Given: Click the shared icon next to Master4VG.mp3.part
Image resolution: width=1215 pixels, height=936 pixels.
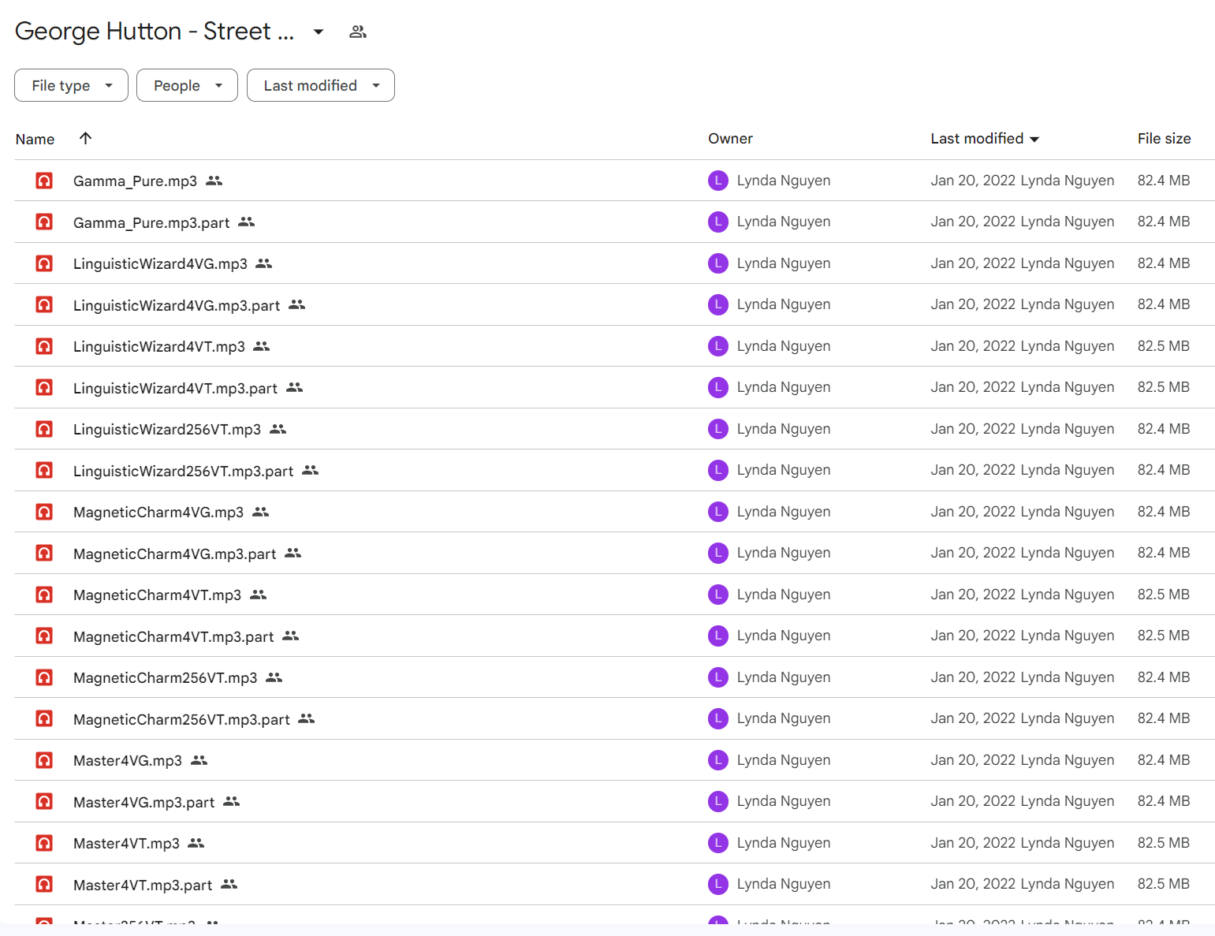Looking at the screenshot, I should pos(231,801).
